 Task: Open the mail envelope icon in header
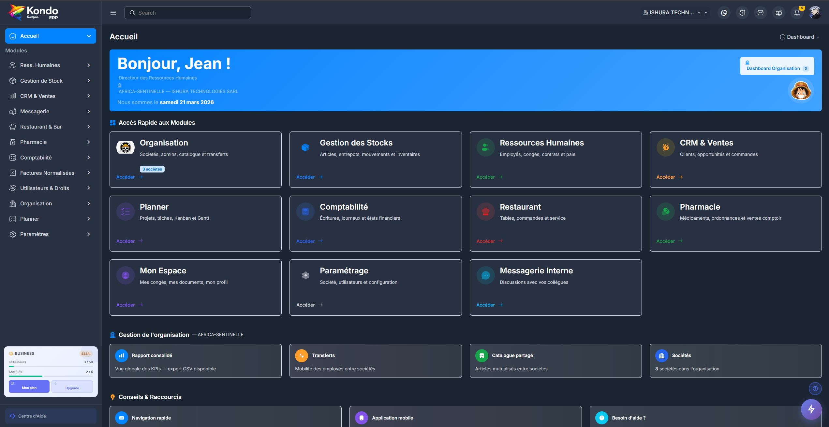click(x=760, y=13)
